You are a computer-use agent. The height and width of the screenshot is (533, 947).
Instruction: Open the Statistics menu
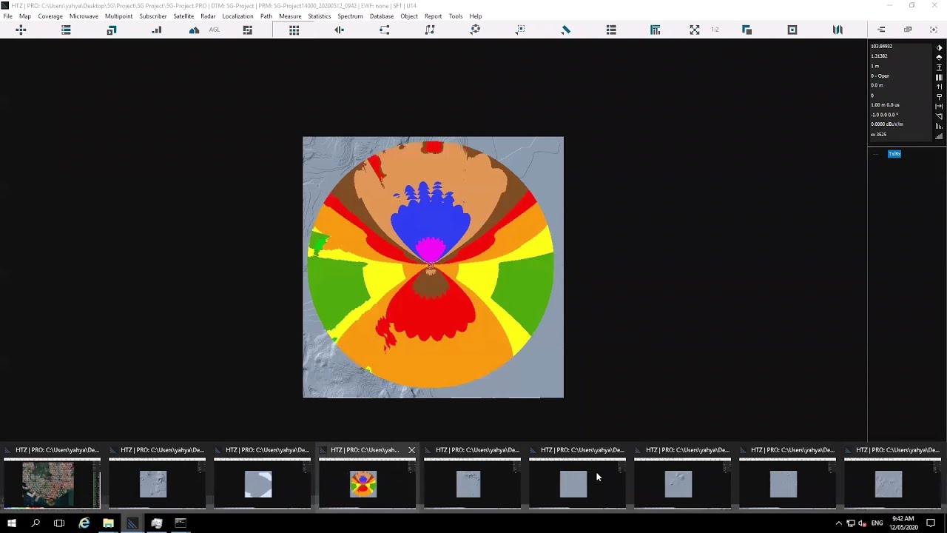320,16
